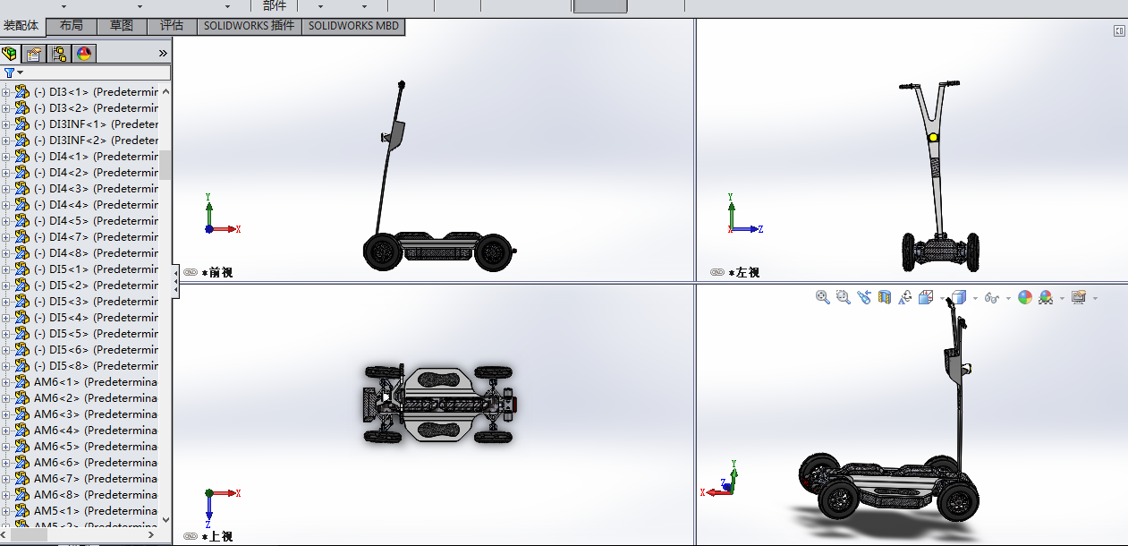The height and width of the screenshot is (546, 1128).
Task: Select the DI4<5> component row
Action: [x=85, y=220]
